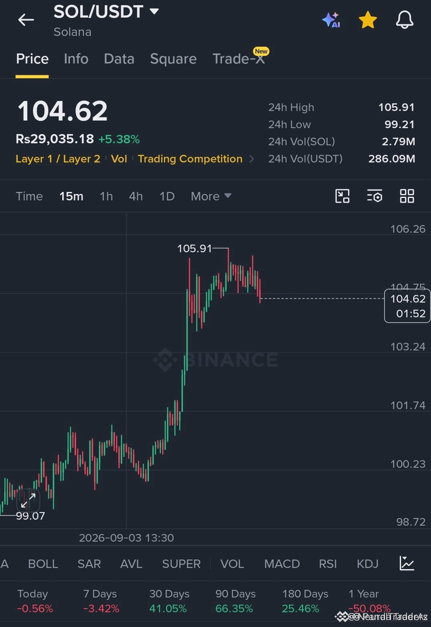The image size is (431, 627).
Task: Select the 4h timeframe
Action: (x=136, y=196)
